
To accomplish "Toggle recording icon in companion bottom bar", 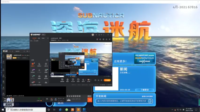I will pos(95,80).
